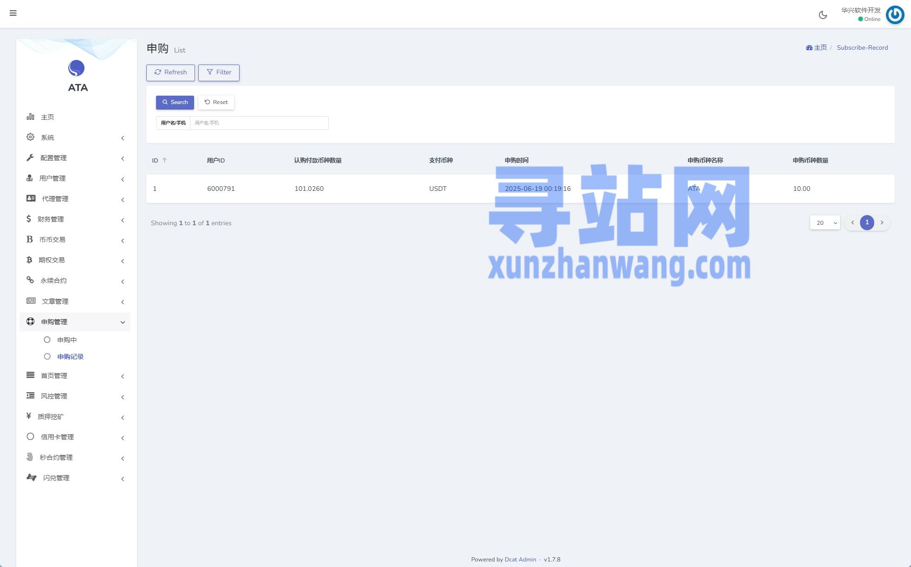Click the USDT payment currency cell

(438, 189)
